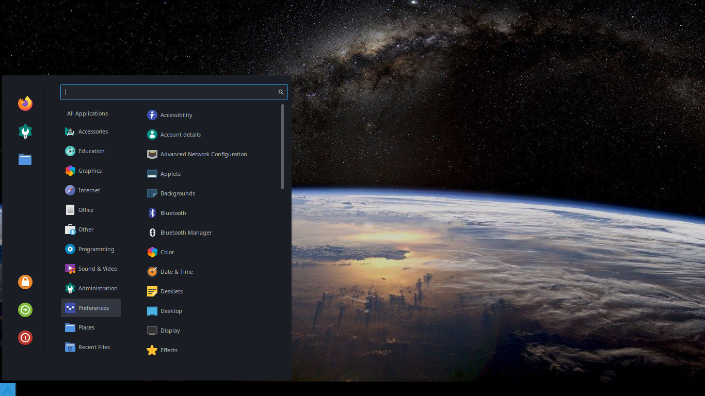705x396 pixels.
Task: Open the Backgrounds preferences
Action: 178,193
